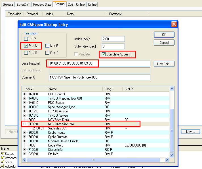Uncheck the P -> S transition checkbox

(x=26, y=46)
